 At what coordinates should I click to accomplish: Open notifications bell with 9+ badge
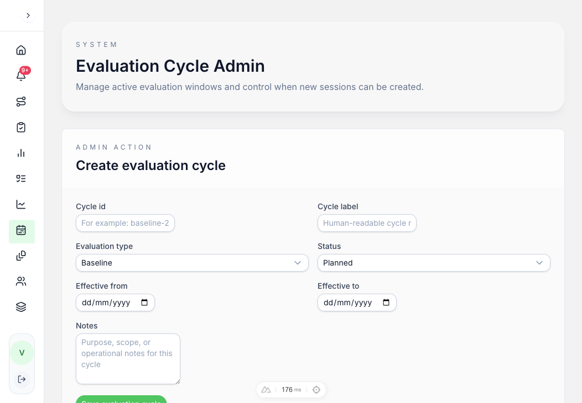coord(21,76)
